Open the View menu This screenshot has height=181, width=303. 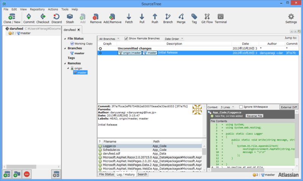(23, 9)
